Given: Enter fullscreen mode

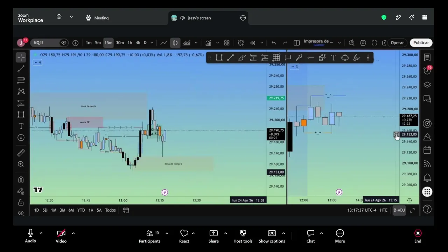Looking at the screenshot, I should (x=374, y=43).
